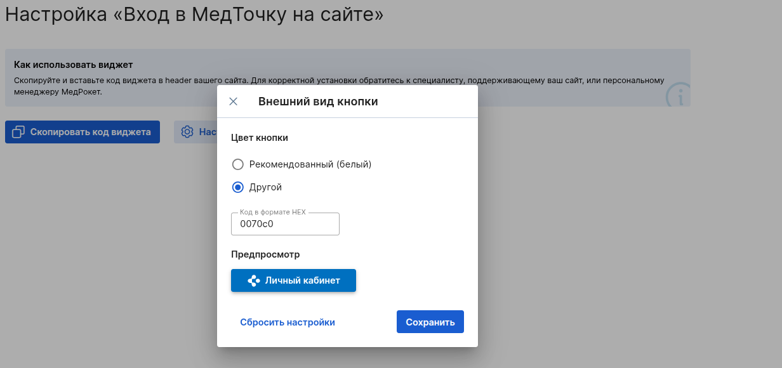
Task: Click the gear icon behind the dialog
Action: [187, 132]
